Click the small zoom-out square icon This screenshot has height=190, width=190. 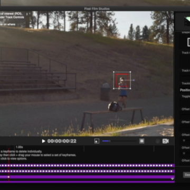97,141
